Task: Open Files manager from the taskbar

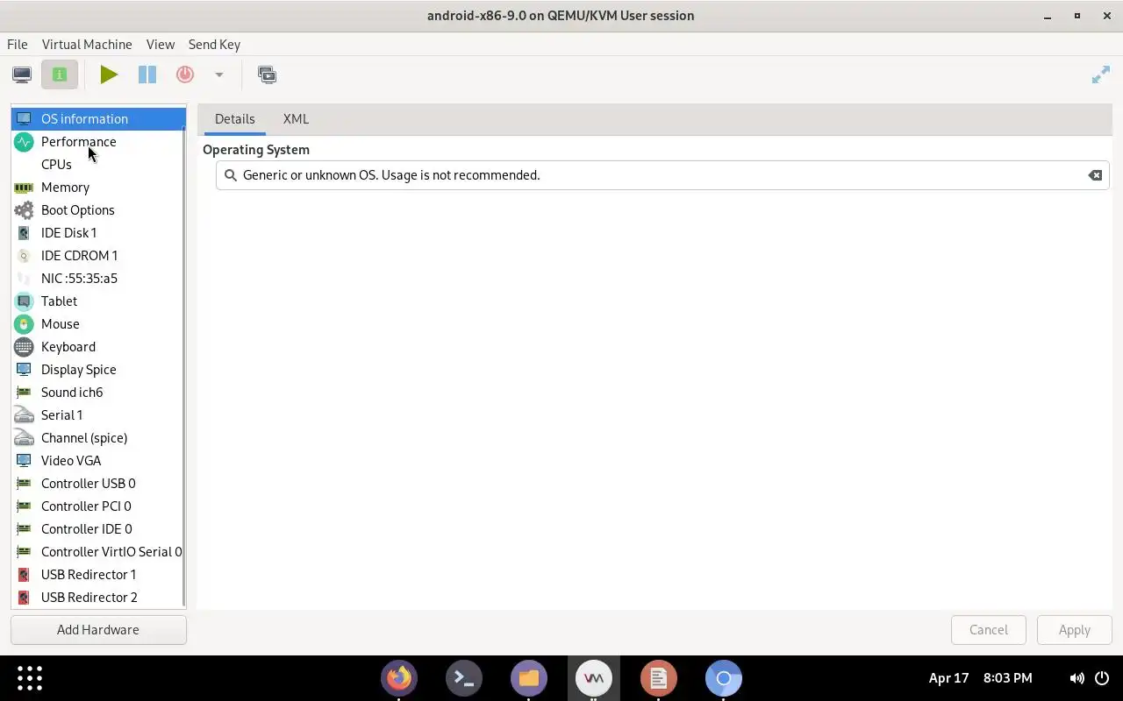Action: coord(529,677)
